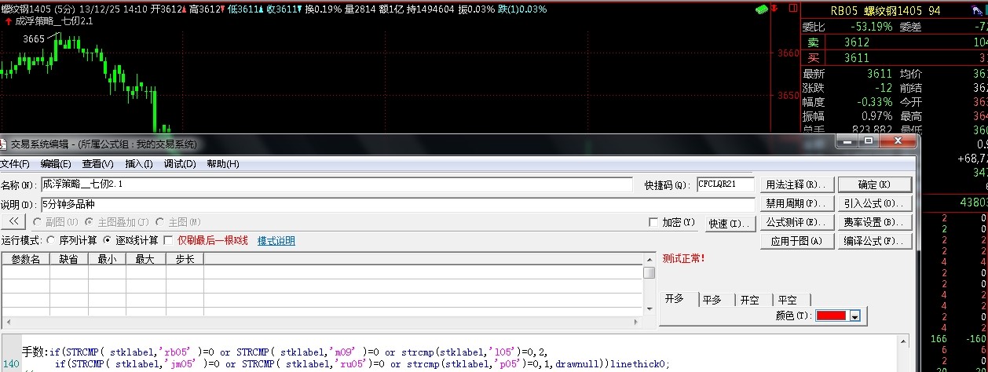Click the 缺省 column header
The image size is (988, 372).
coord(68,258)
